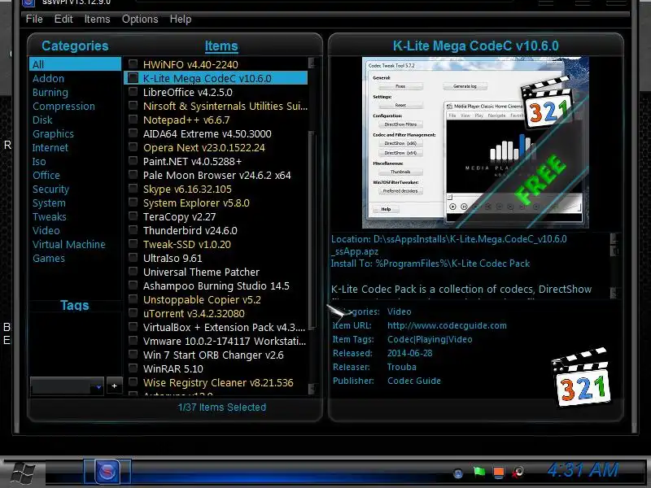
Task: Select Unstoppable Copier v5.2 item
Action: coord(202,299)
